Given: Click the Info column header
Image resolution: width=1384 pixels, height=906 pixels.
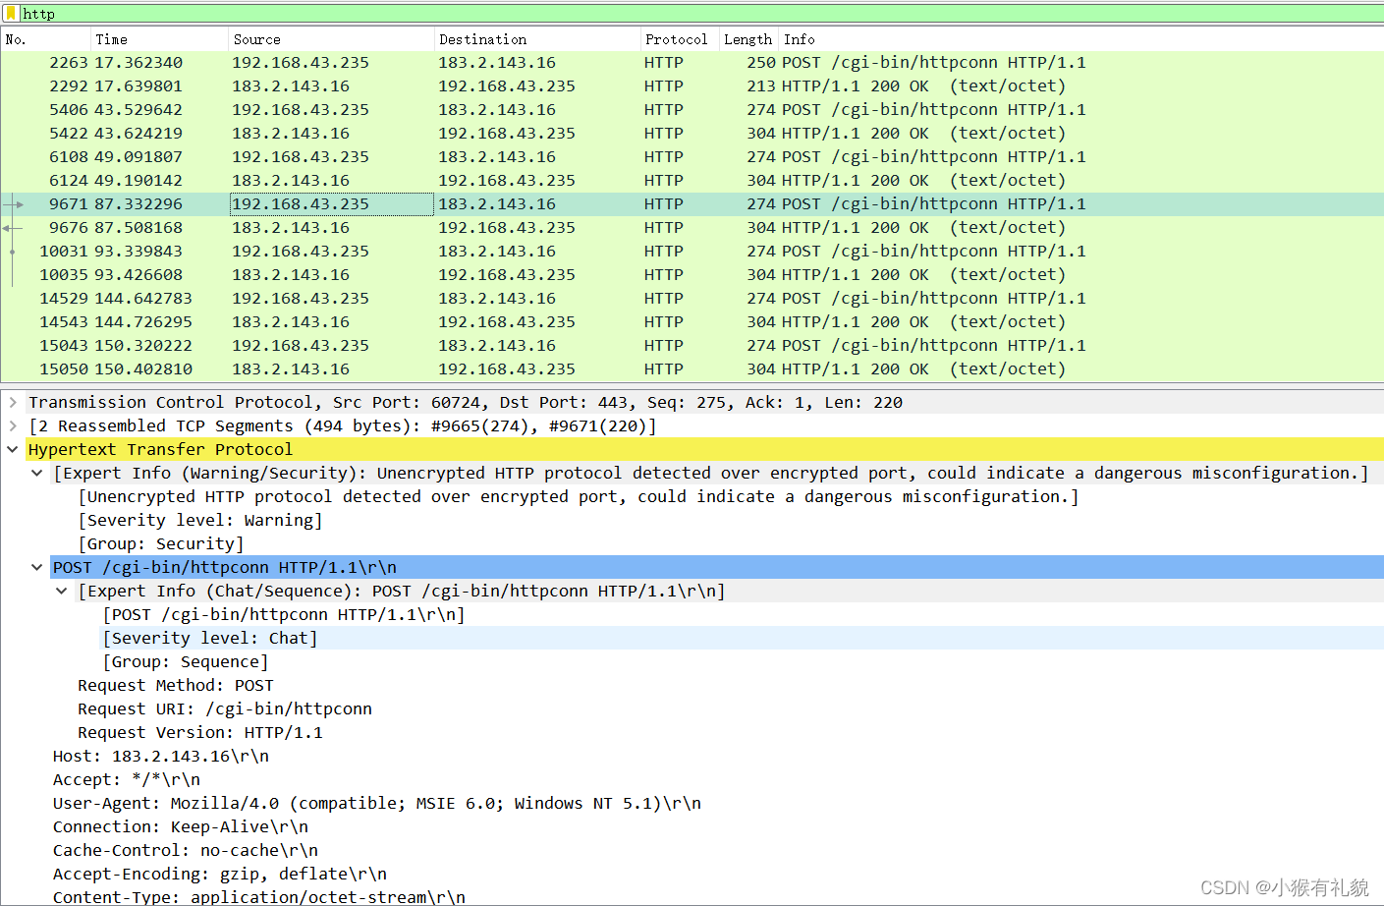Looking at the screenshot, I should coord(1081,39).
